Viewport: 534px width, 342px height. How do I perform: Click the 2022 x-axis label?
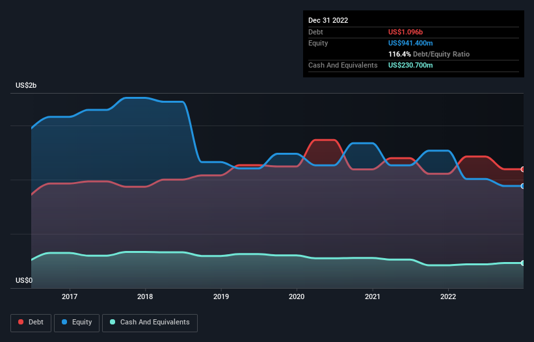click(x=448, y=296)
